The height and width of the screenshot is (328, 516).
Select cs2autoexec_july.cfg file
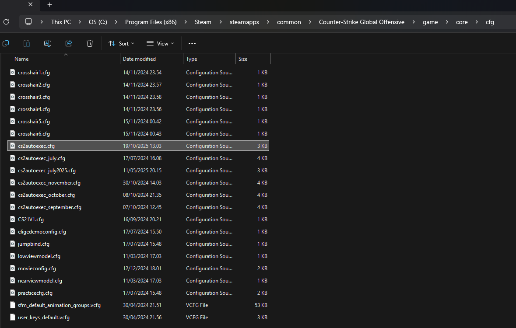[138, 158]
